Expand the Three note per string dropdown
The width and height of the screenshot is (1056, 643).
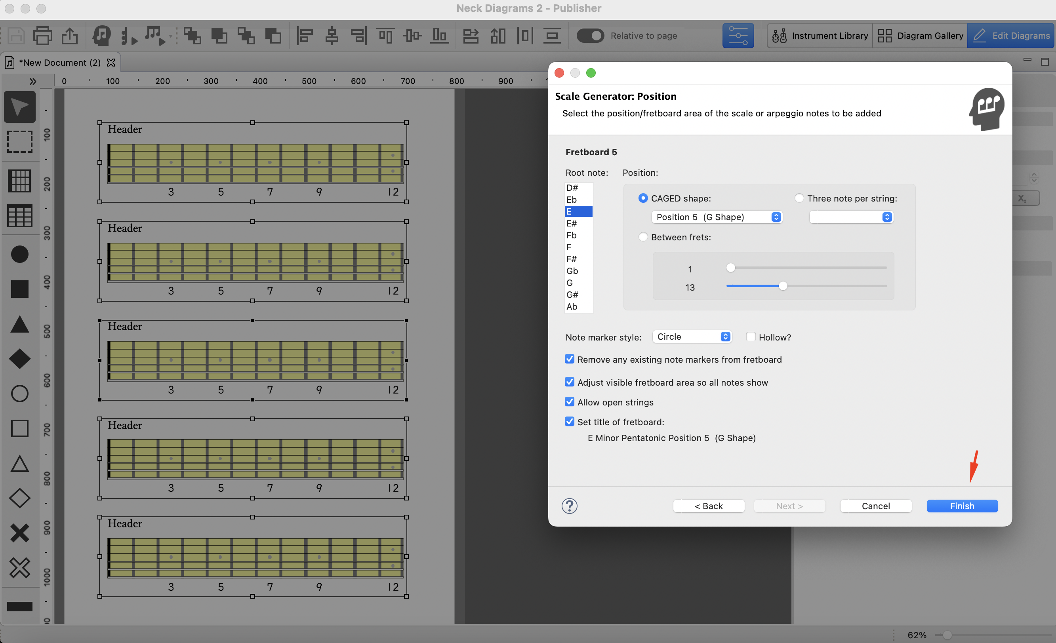pos(851,217)
